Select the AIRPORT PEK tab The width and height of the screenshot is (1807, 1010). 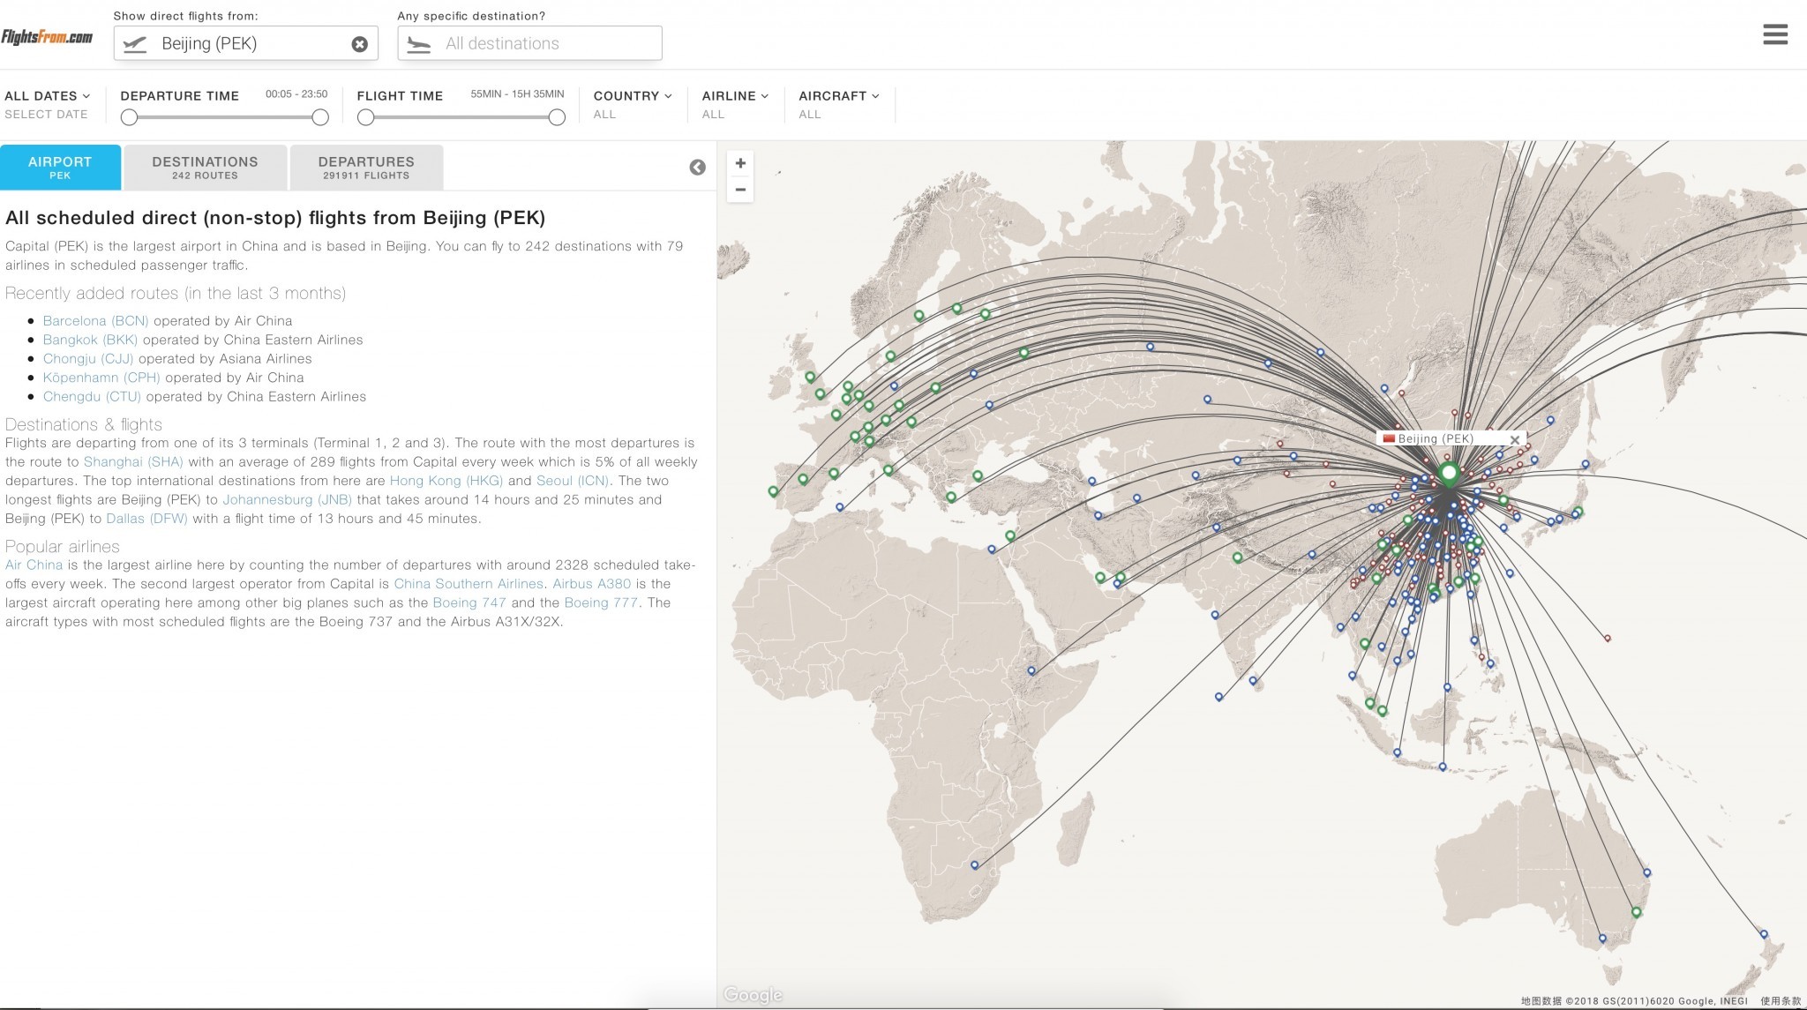pyautogui.click(x=60, y=167)
